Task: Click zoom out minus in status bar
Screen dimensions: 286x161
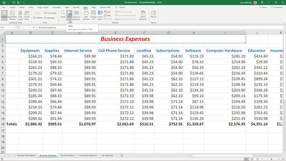Action: 262,159
